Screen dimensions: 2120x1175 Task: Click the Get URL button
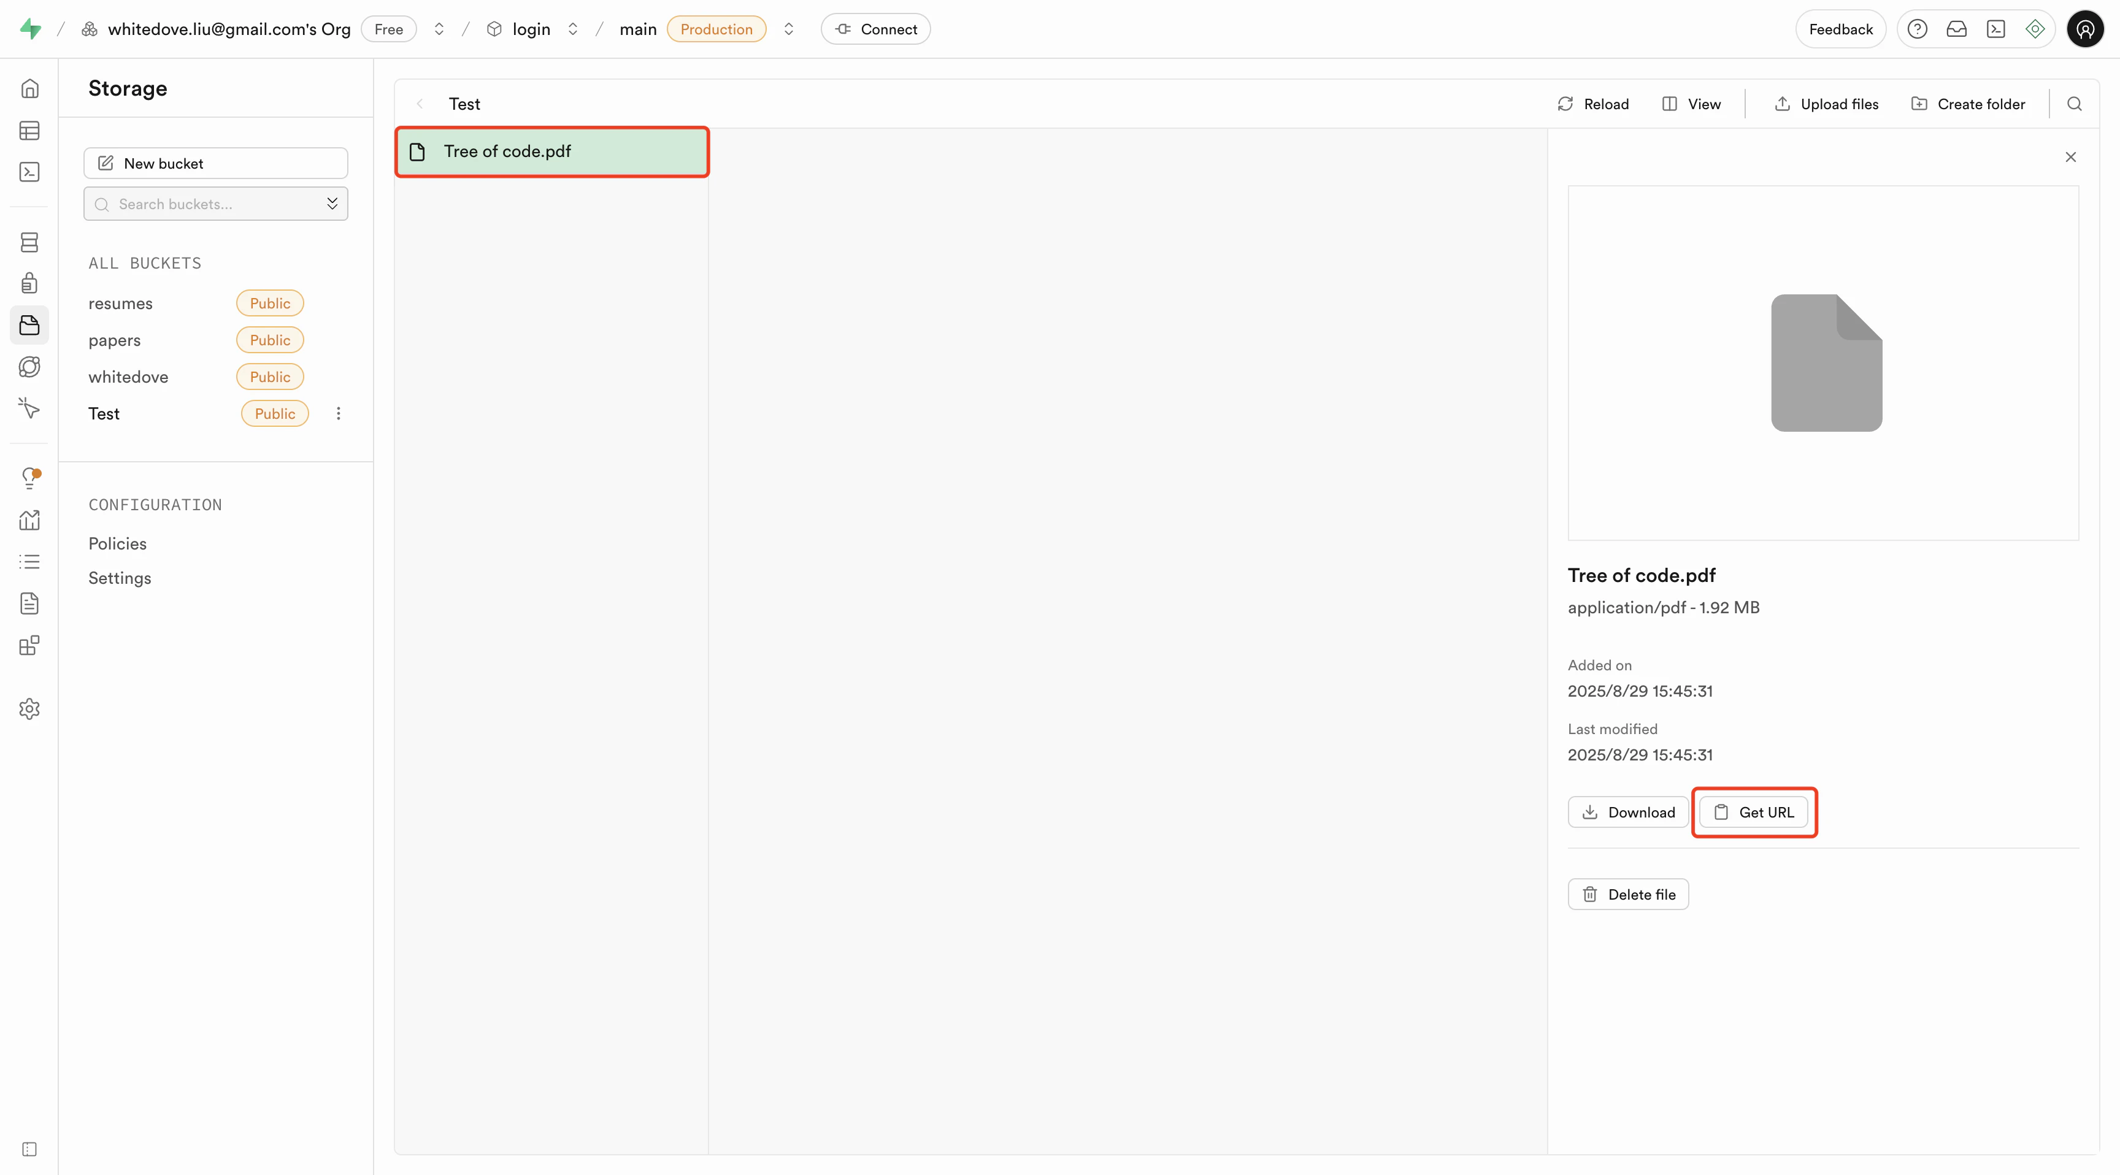[x=1753, y=812]
